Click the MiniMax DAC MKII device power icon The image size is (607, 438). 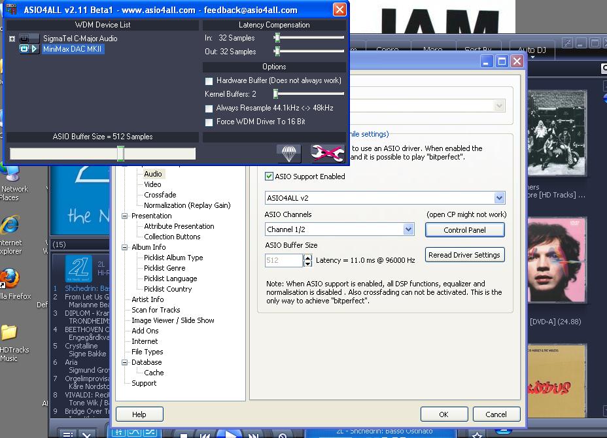click(x=24, y=49)
